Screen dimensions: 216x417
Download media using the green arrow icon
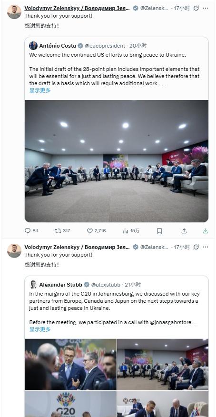(205, 231)
